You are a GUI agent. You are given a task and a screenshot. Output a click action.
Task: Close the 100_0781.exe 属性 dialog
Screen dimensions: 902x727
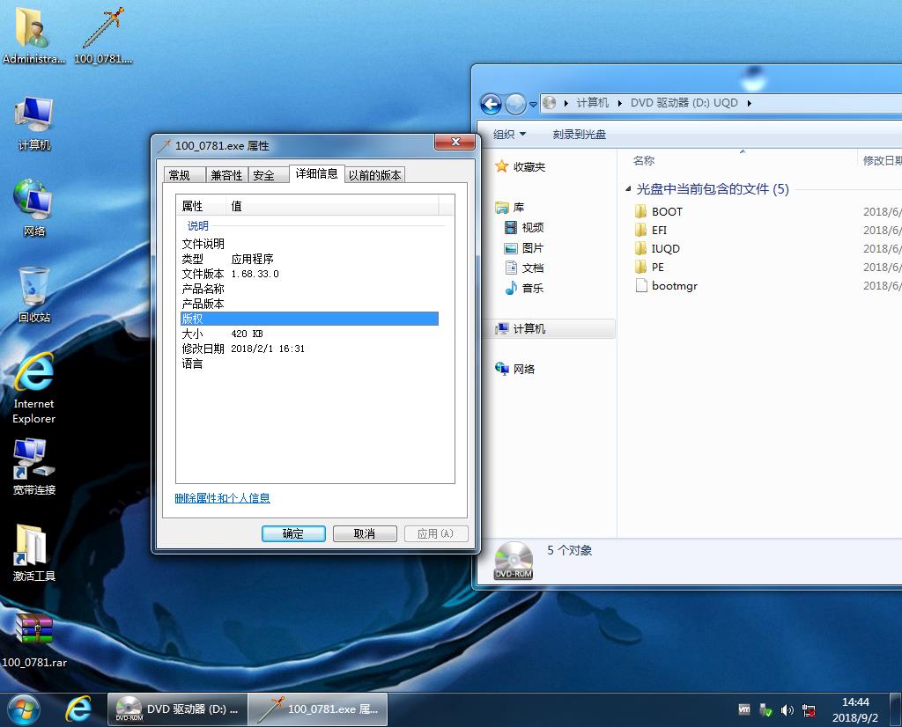455,142
